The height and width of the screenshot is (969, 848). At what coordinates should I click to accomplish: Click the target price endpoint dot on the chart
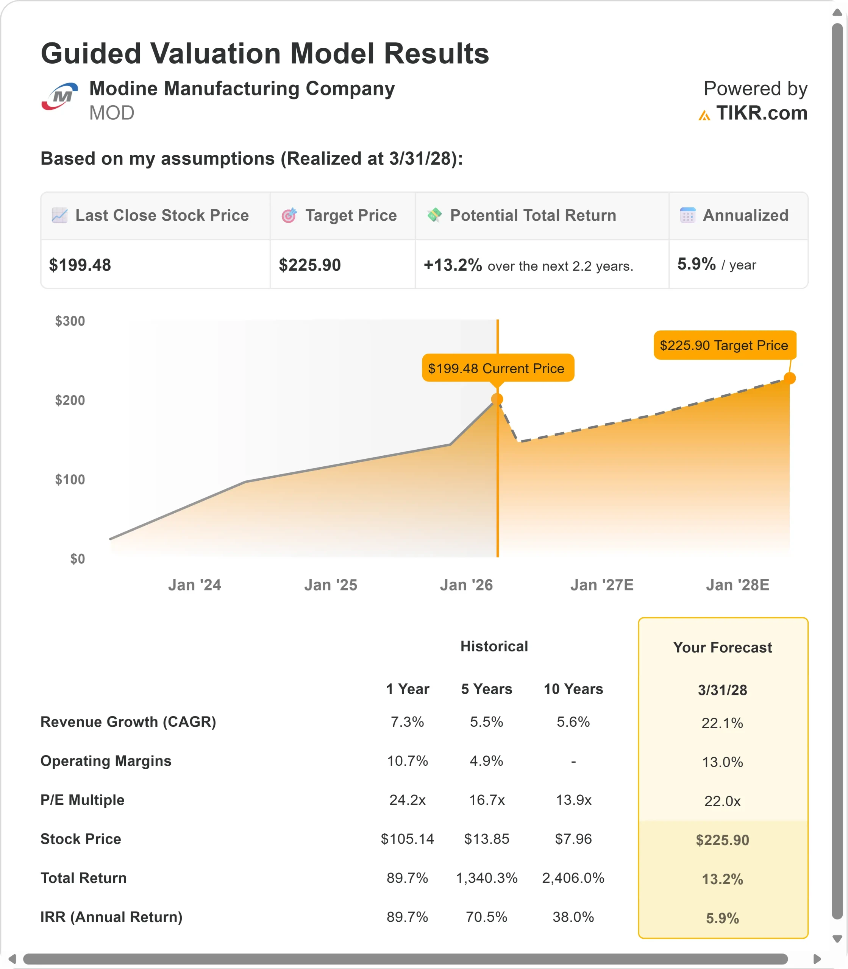pos(790,378)
